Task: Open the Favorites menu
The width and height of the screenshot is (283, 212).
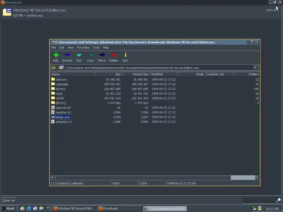Action: pyautogui.click(x=83, y=47)
